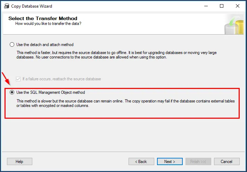Click the Help button

[19, 161]
